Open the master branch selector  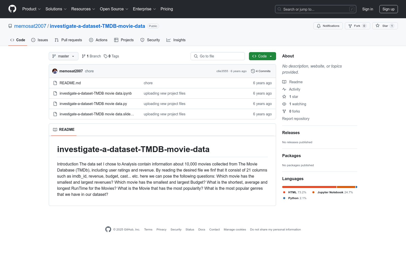tap(63, 56)
